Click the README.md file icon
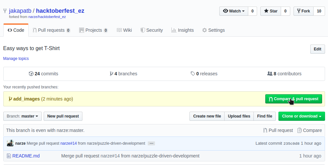 (x=9, y=156)
